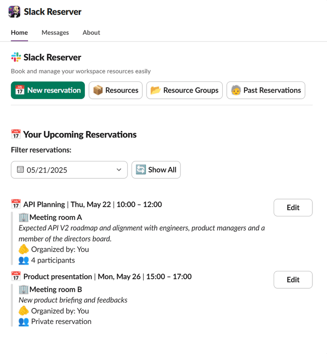Create a New reservation
Screen dimensions: 327x354
tap(48, 90)
